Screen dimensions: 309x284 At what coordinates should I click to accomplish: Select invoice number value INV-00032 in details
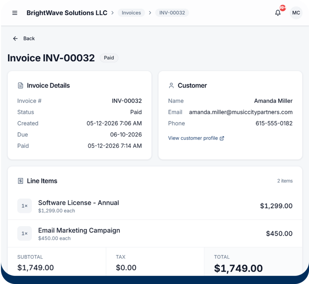click(x=127, y=101)
